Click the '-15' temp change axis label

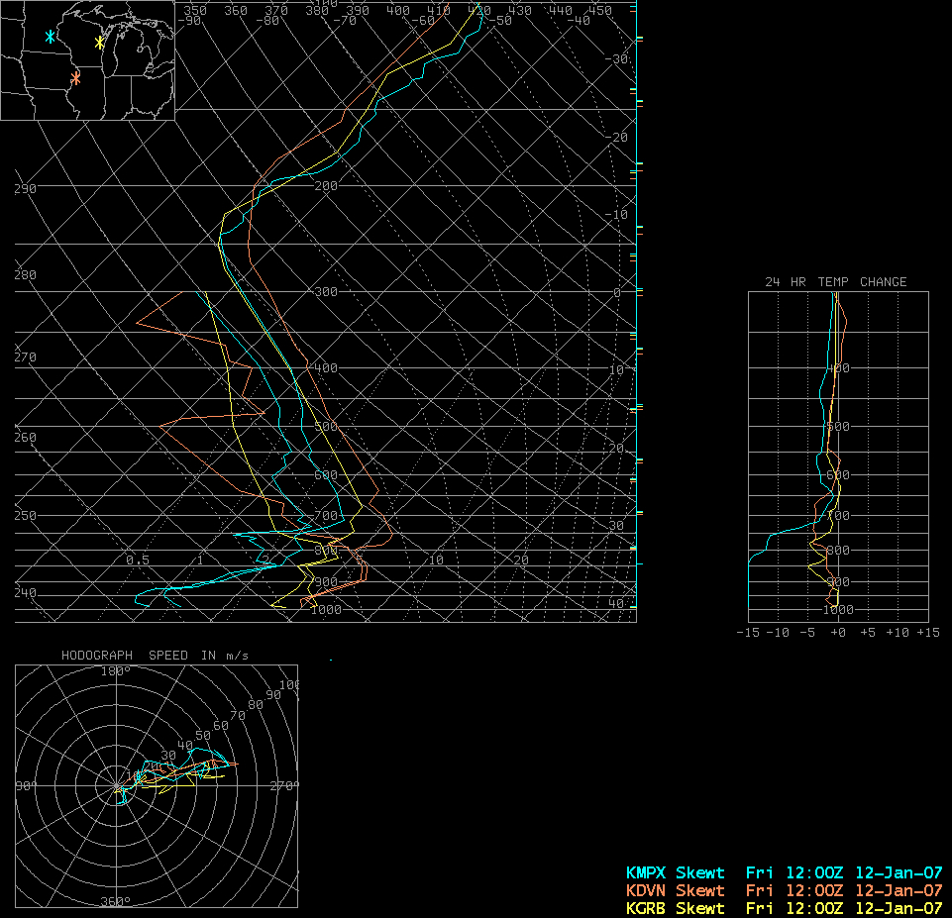click(x=747, y=633)
